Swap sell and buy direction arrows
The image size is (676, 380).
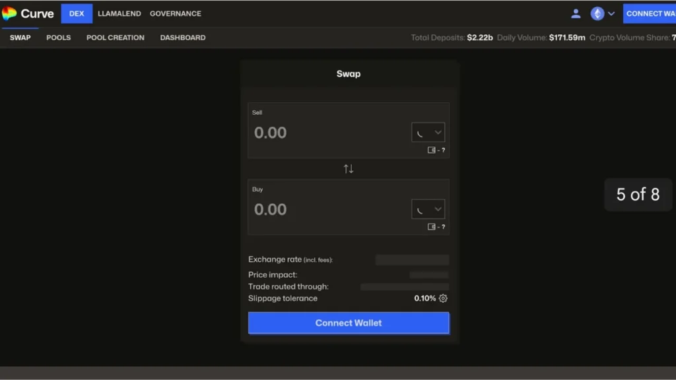349,169
